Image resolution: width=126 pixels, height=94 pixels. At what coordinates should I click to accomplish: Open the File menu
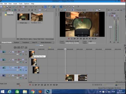tap(2, 4)
